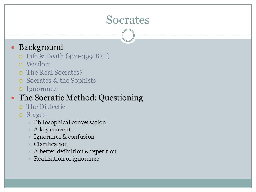Select Socrates & the Sophists line

[x=61, y=81]
